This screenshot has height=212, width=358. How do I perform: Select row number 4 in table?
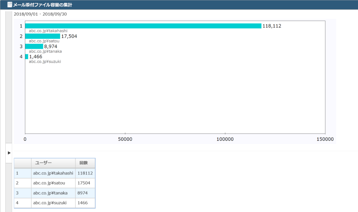coord(23,203)
